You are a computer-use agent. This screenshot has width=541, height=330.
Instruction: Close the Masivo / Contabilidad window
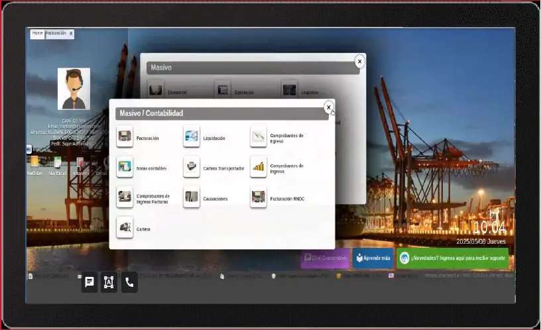click(x=328, y=107)
